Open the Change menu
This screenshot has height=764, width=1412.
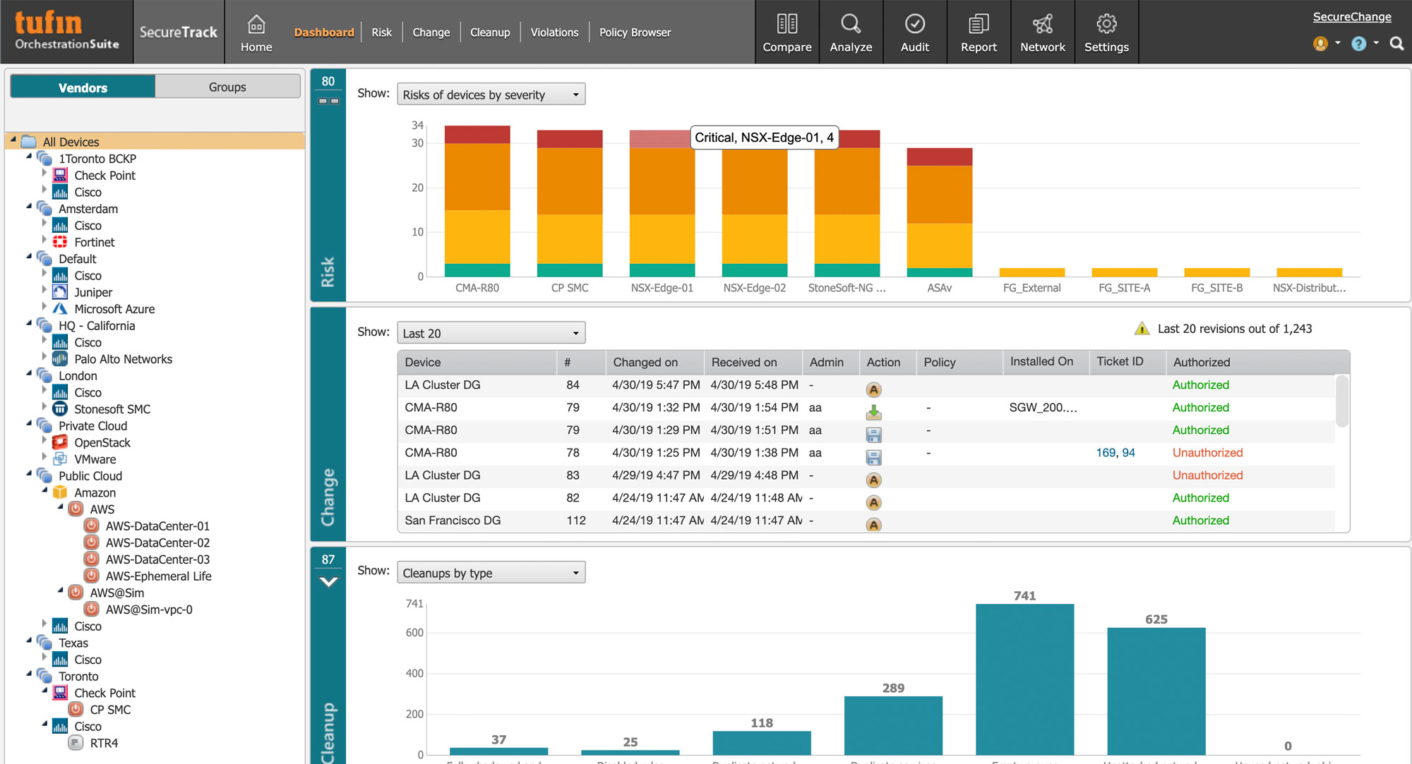(431, 32)
